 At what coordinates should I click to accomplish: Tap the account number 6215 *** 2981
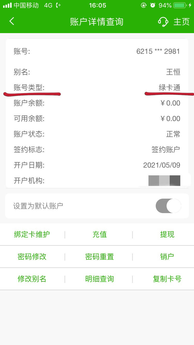(x=158, y=51)
